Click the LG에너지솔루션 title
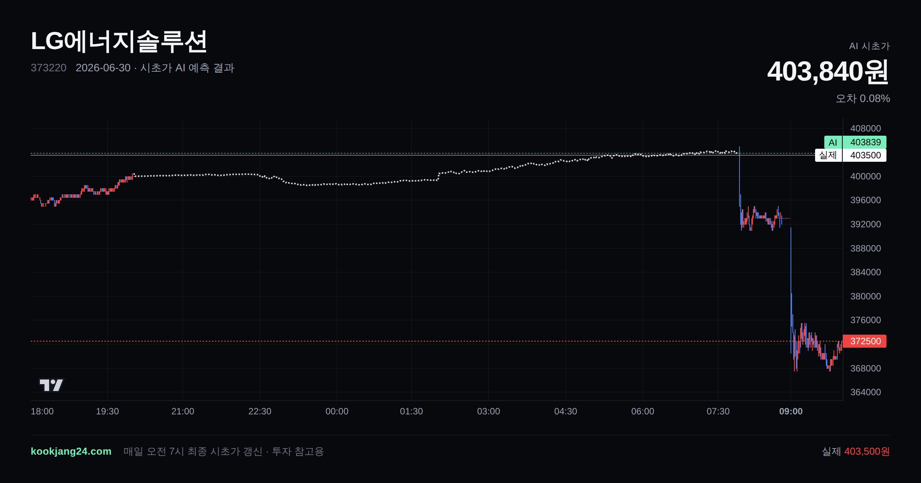Screen dimensions: 921x483 point(119,41)
